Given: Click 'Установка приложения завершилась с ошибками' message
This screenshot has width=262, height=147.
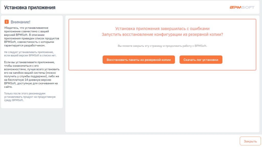Looking at the screenshot, I should (162, 29).
